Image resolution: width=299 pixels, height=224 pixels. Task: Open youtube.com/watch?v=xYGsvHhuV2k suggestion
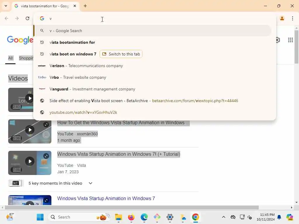pos(152,112)
